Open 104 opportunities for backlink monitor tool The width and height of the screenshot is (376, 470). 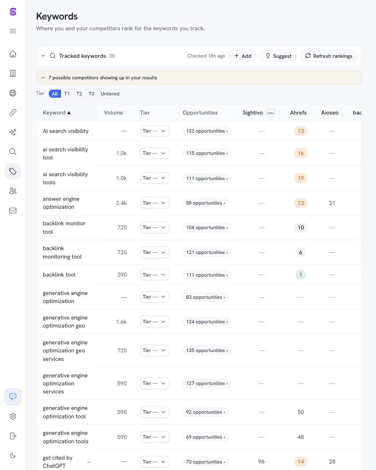pos(207,228)
